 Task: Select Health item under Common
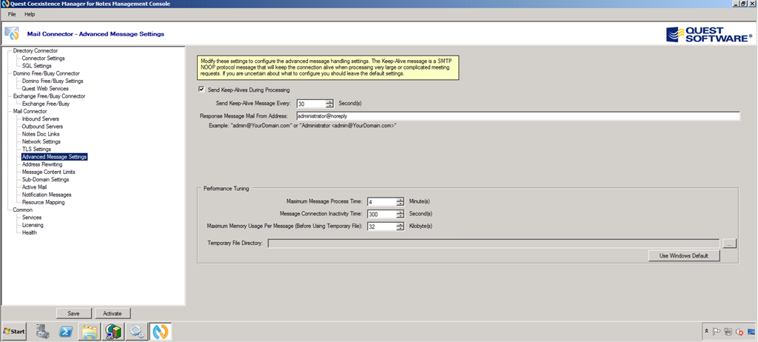tap(29, 232)
